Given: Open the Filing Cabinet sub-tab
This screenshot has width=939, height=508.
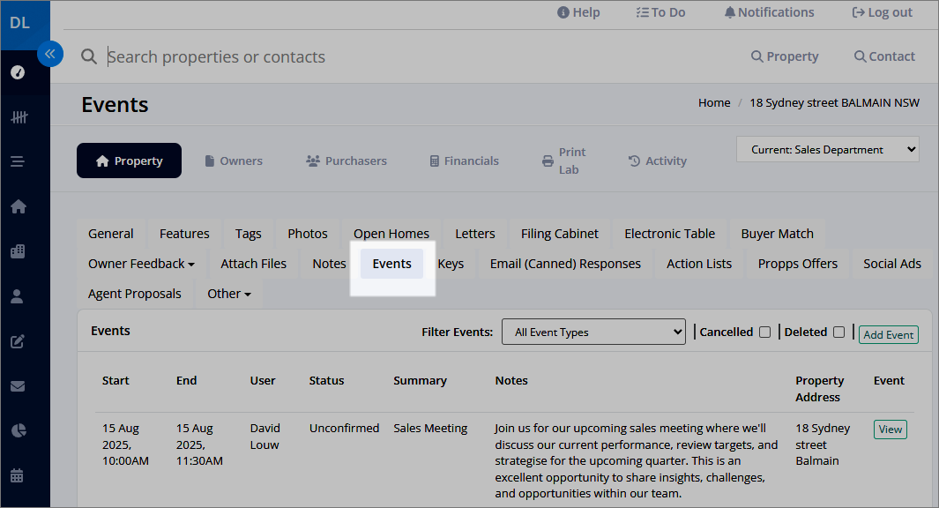Looking at the screenshot, I should pos(559,234).
